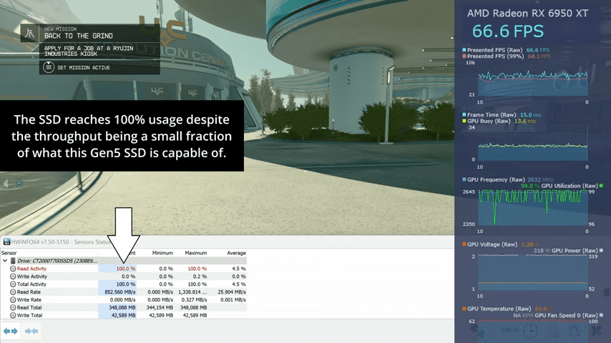Viewport: 611px width, 343px height.
Task: Click the Frame Time (Raw) legend label
Action: (x=492, y=115)
